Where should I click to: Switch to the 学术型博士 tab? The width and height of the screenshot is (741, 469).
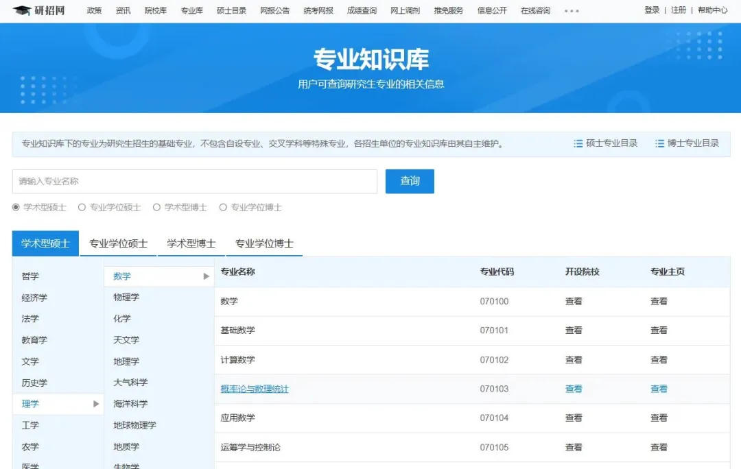click(x=191, y=243)
